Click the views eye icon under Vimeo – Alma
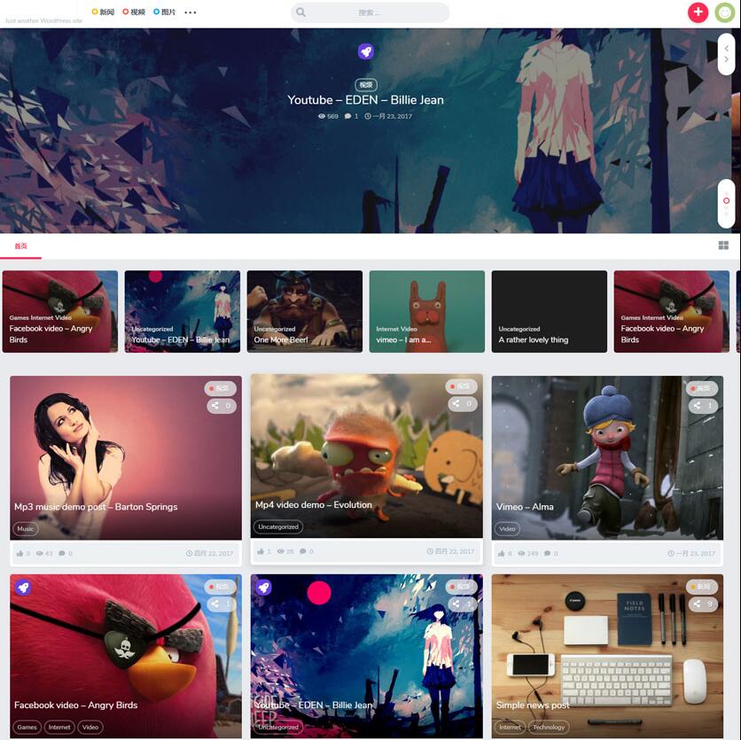The image size is (741, 740). click(522, 553)
